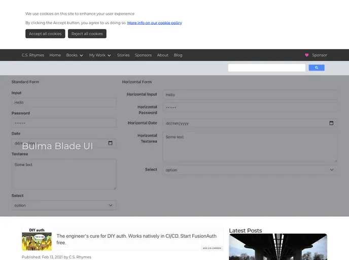The width and height of the screenshot is (349, 260).
Task: Open the Sponsors page
Action: (x=143, y=55)
